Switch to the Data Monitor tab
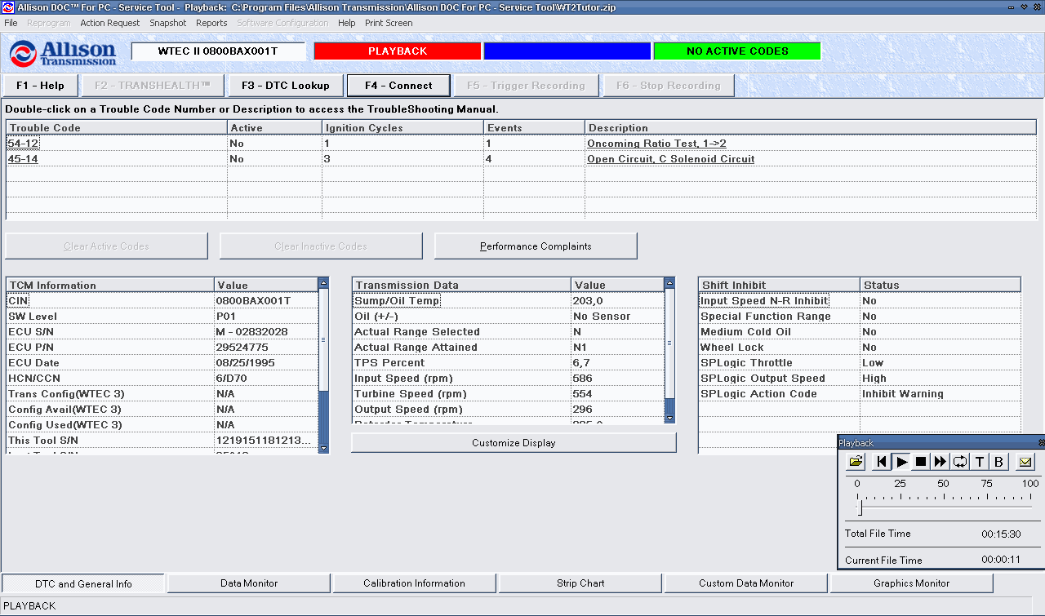1045x616 pixels. pos(249,583)
